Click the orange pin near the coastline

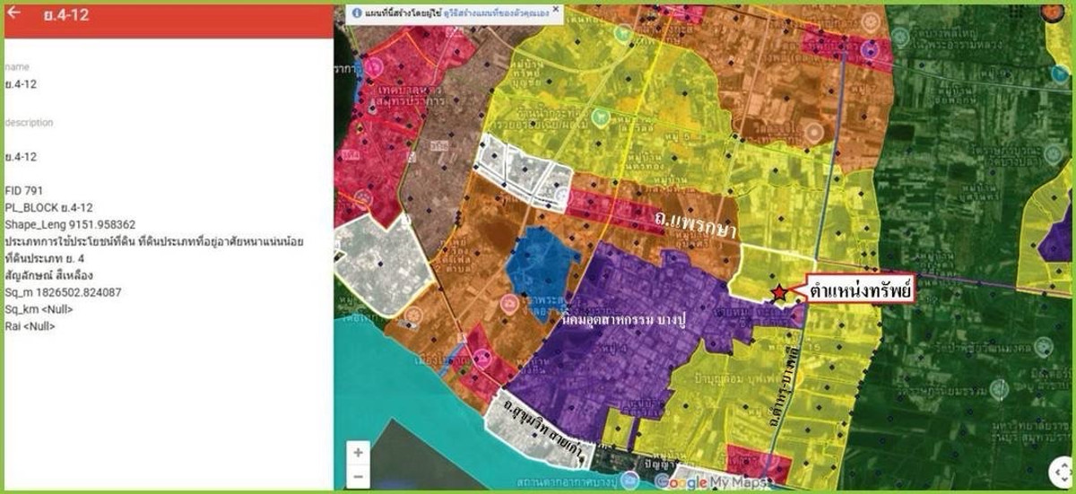(413, 316)
